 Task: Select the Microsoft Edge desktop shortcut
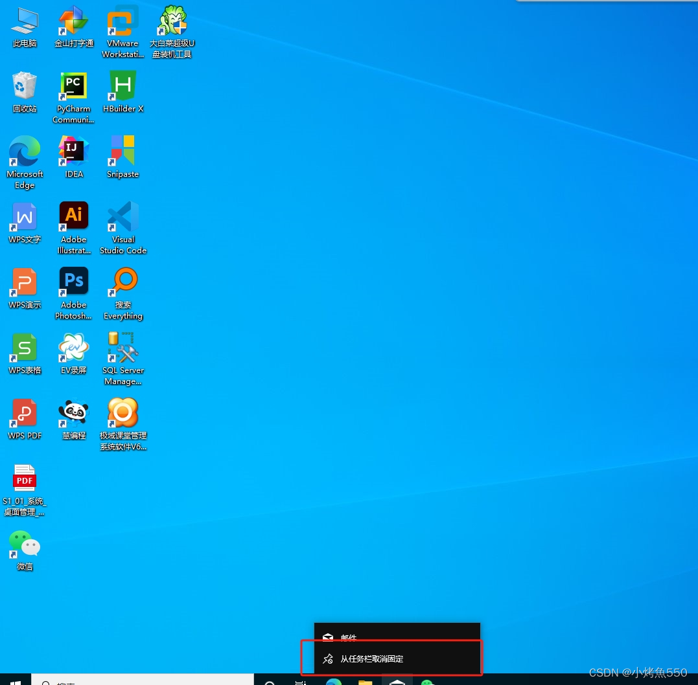click(25, 163)
